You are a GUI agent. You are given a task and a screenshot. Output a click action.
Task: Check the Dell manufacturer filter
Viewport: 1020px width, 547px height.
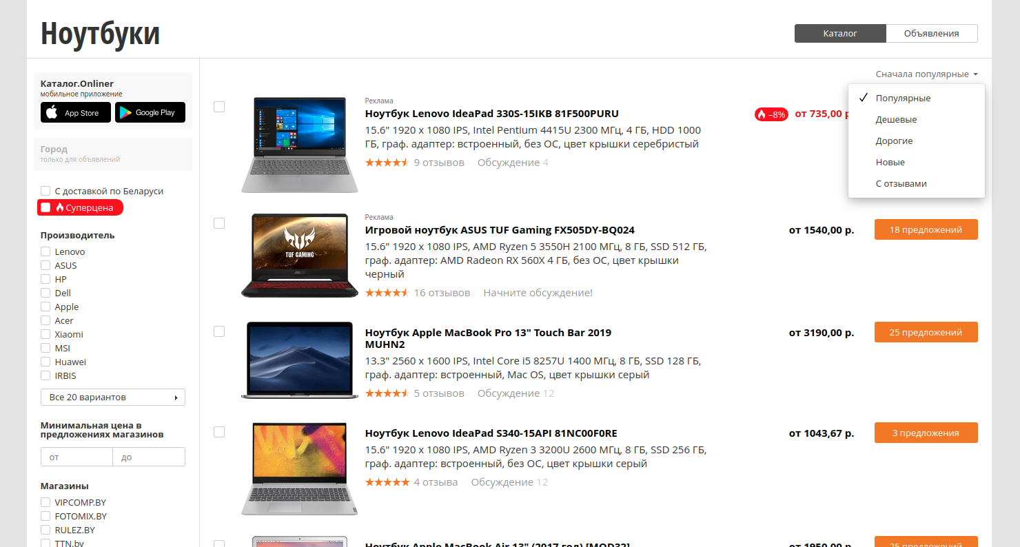click(45, 293)
